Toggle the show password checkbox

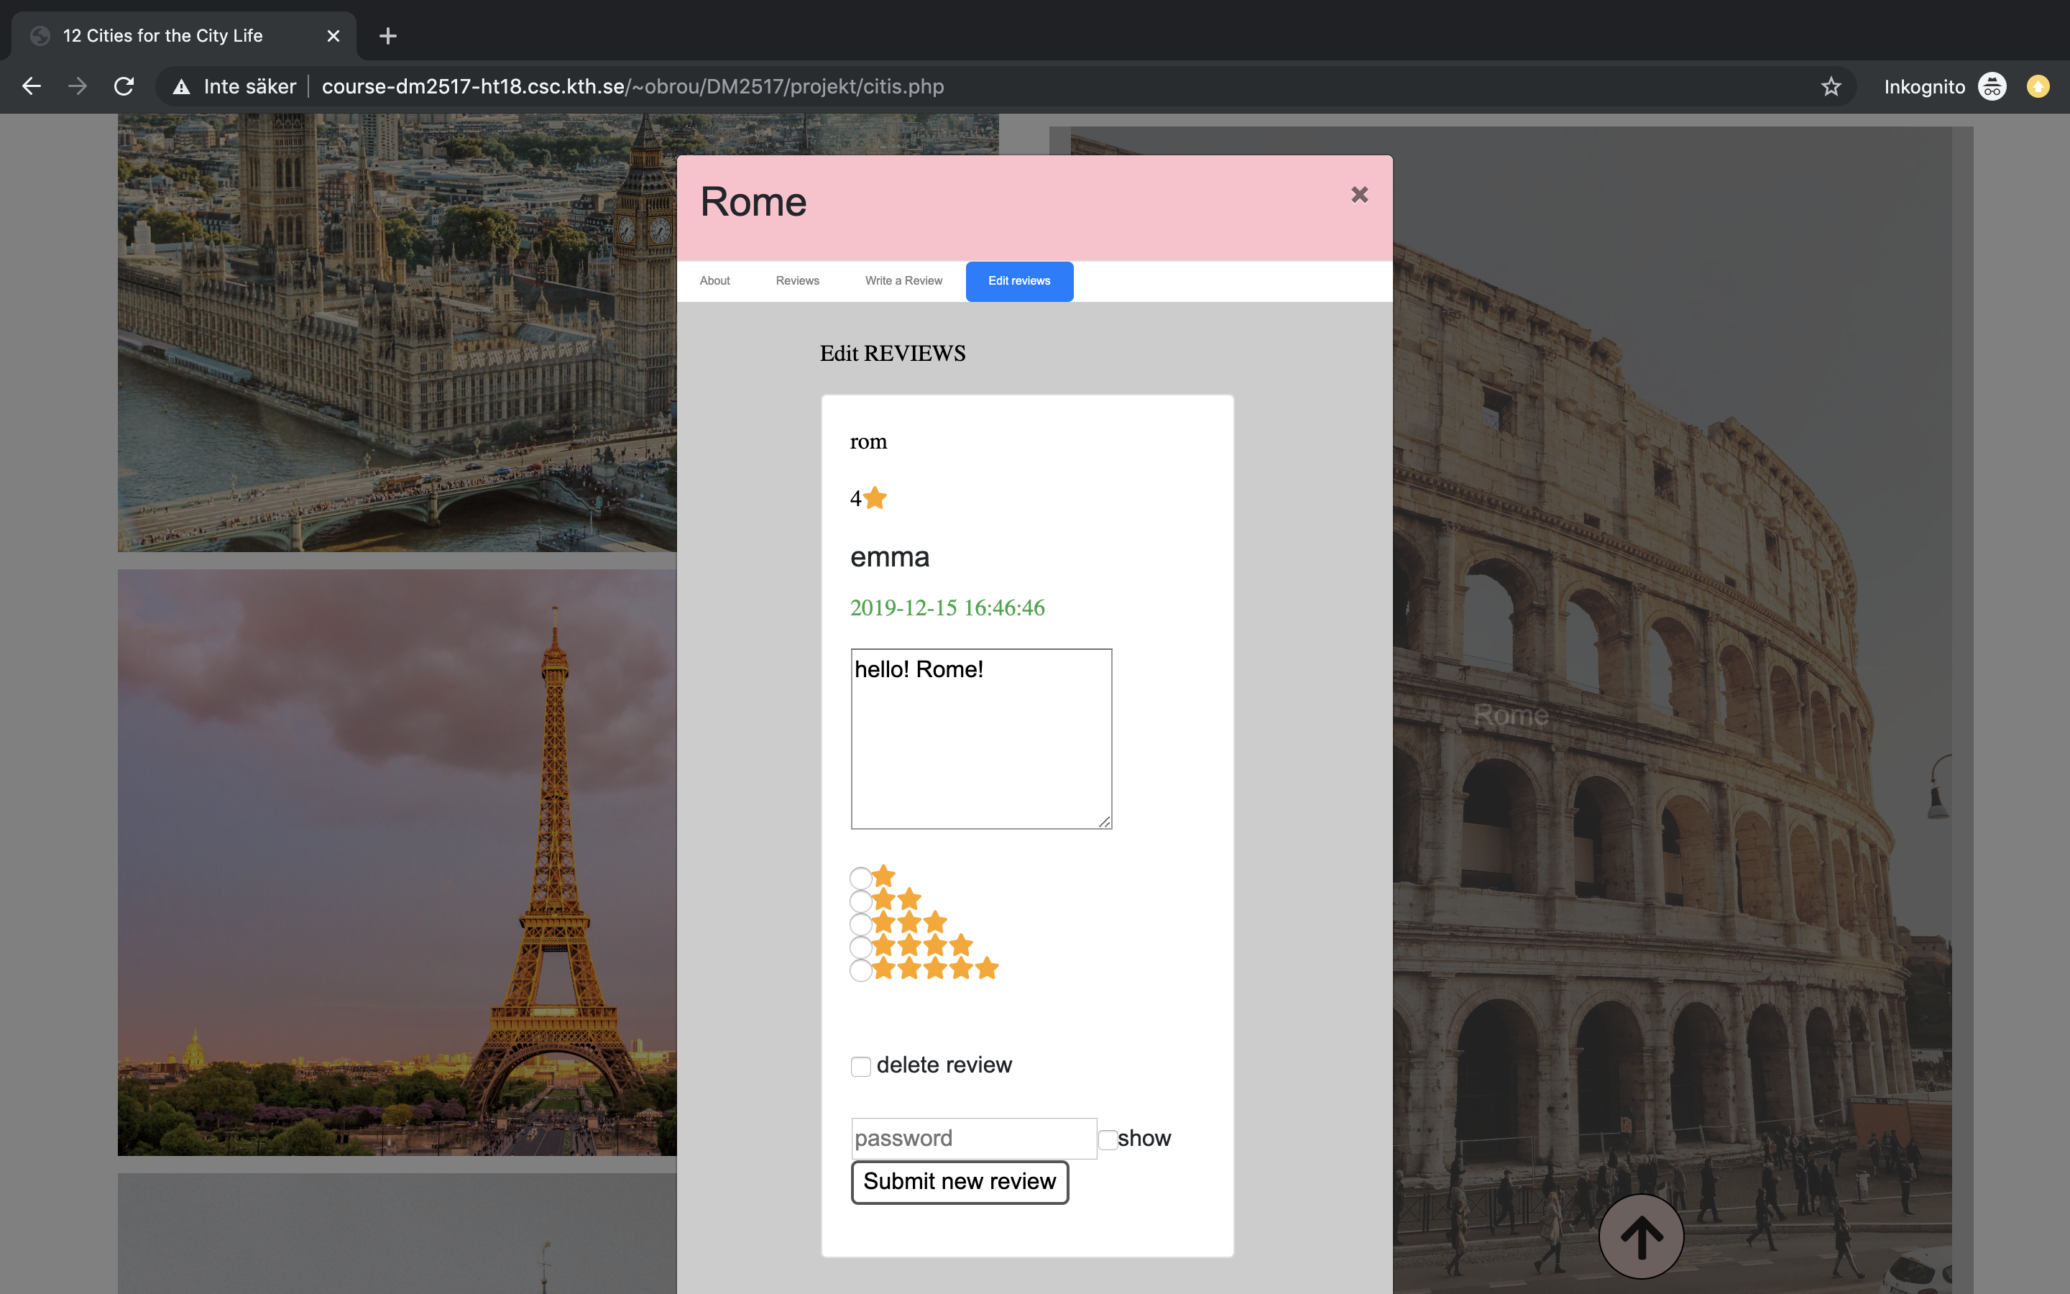tap(1108, 1139)
